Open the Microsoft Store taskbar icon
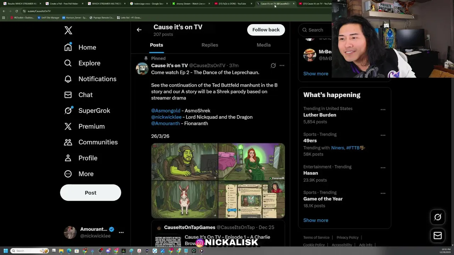Image resolution: width=454 pixels, height=255 pixels. tap(77, 251)
